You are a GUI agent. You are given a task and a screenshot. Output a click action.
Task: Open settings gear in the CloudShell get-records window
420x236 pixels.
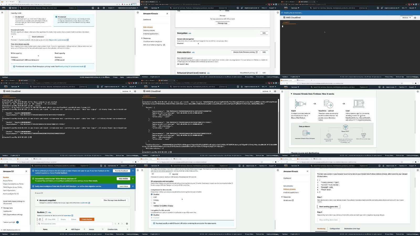(275, 91)
